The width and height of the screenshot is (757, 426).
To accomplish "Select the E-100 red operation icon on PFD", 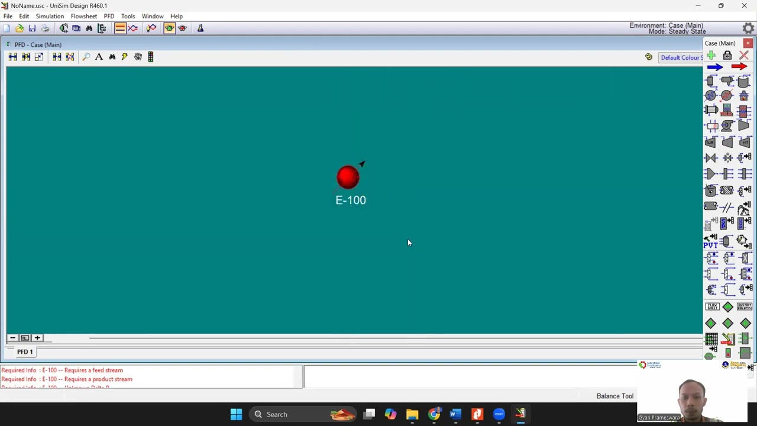I will point(348,177).
